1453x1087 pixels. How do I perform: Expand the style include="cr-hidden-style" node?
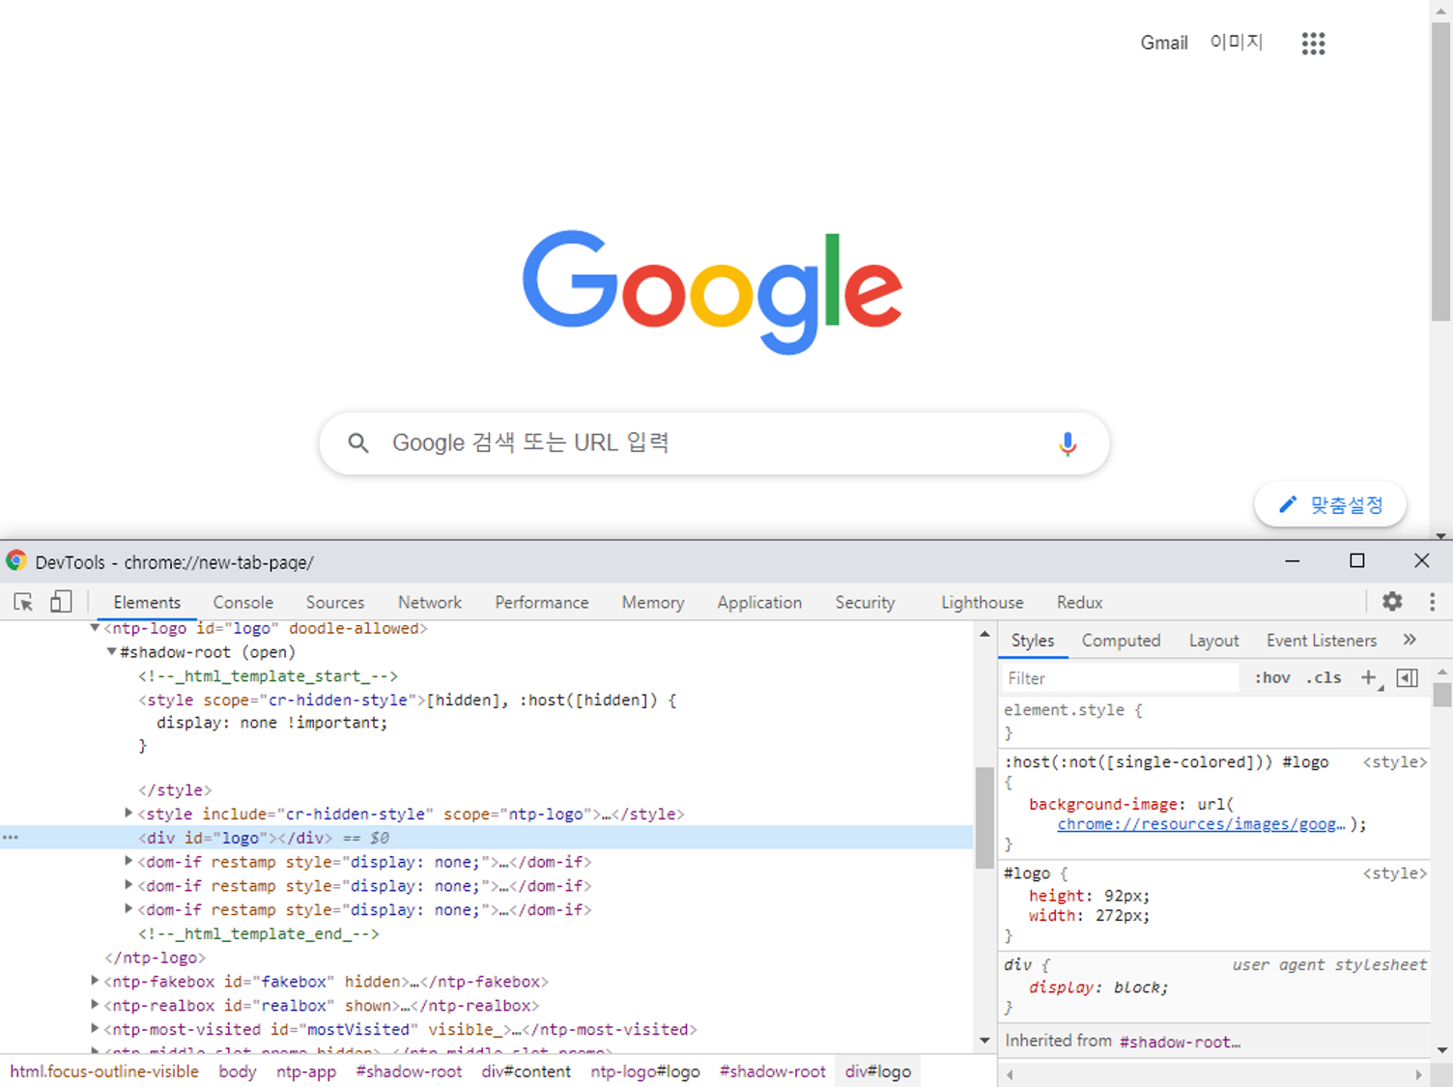[128, 814]
